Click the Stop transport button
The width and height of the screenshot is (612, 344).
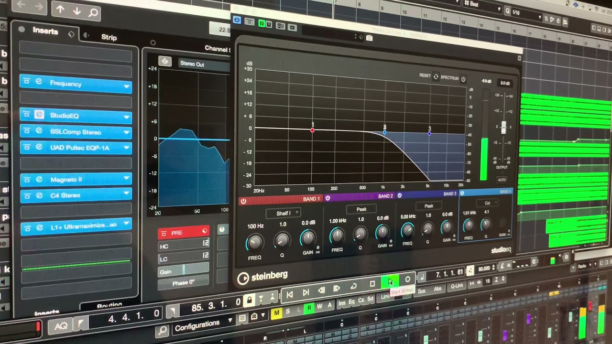[372, 284]
